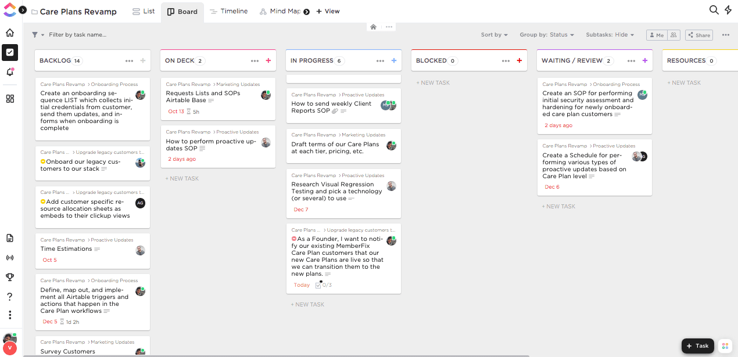Switch to the Timeline tab
This screenshot has height=357, width=738.
pos(228,11)
